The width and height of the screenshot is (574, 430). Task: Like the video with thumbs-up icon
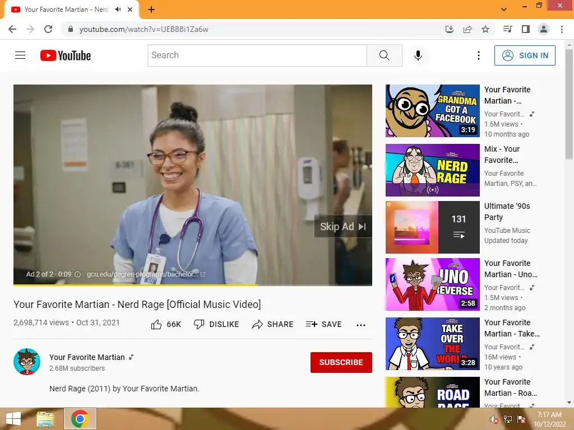point(156,324)
